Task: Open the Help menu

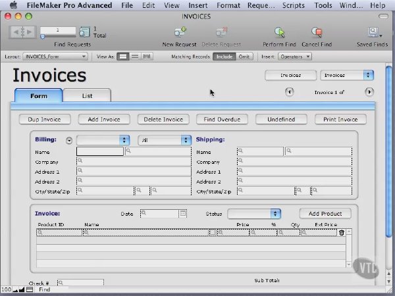Action: (x=378, y=5)
